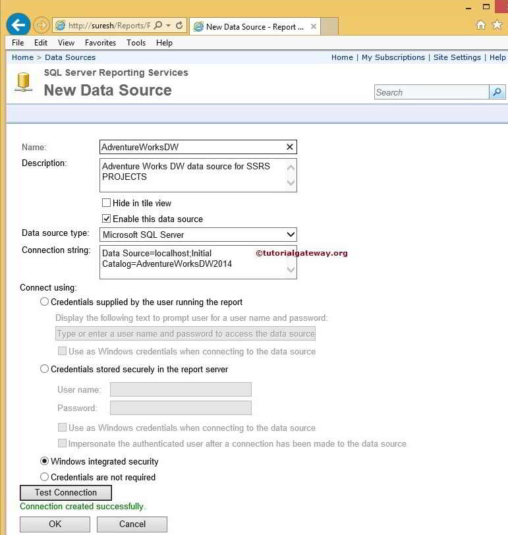
Task: Open the address bar dropdown arrow
Action: pyautogui.click(x=168, y=25)
